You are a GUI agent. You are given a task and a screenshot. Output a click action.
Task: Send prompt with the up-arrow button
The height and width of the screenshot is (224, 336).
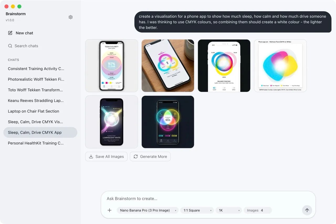pos(307,210)
